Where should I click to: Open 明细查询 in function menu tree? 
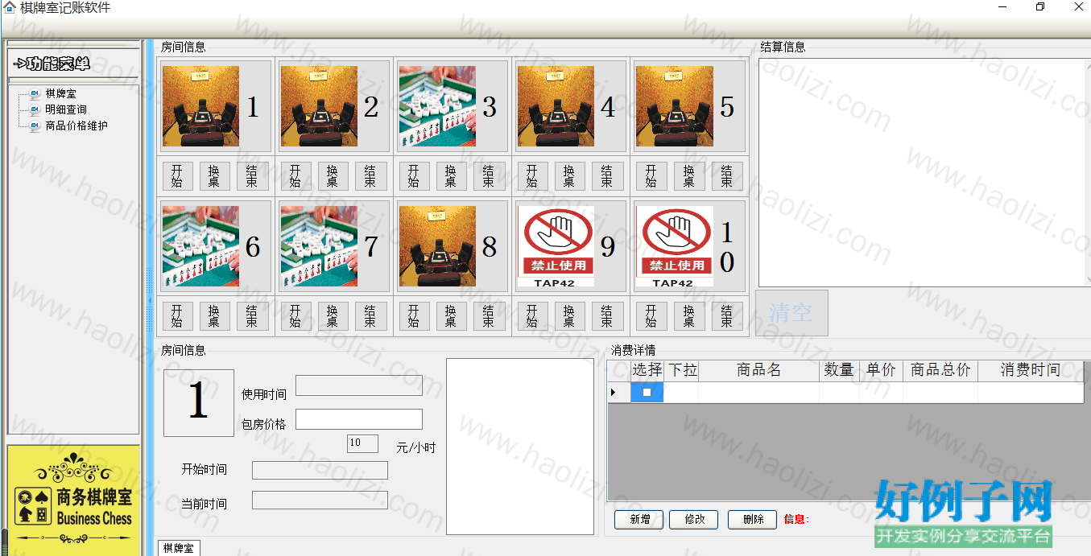point(66,109)
